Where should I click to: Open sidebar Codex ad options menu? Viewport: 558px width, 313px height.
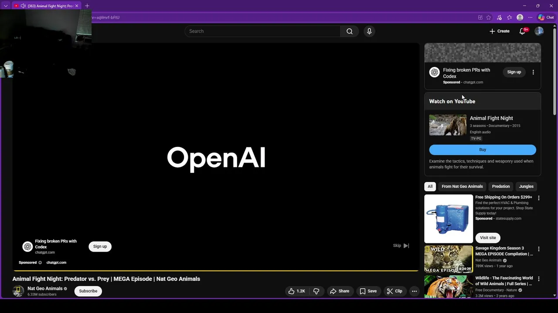pos(533,72)
